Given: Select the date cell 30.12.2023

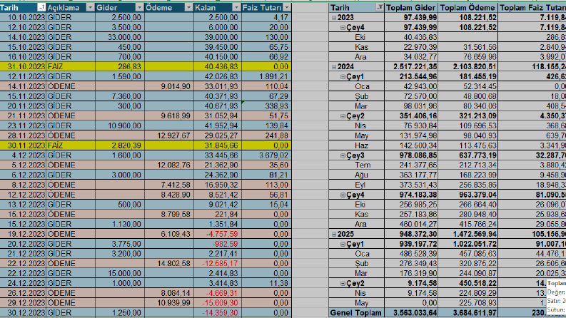Looking at the screenshot, I should tap(23, 312).
